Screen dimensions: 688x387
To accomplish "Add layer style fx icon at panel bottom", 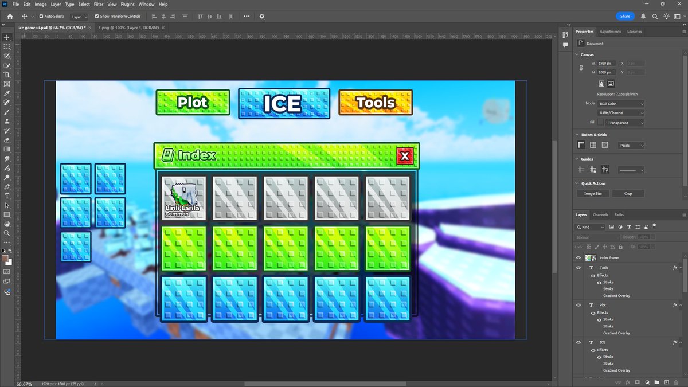I will click(628, 382).
